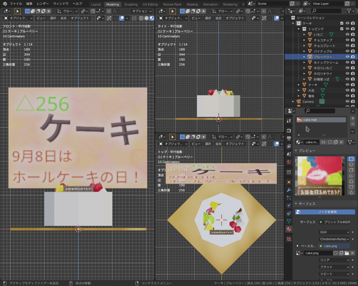Disable camera render visibility for 看板
The height and width of the screenshot is (286, 358).
pyautogui.click(x=352, y=96)
